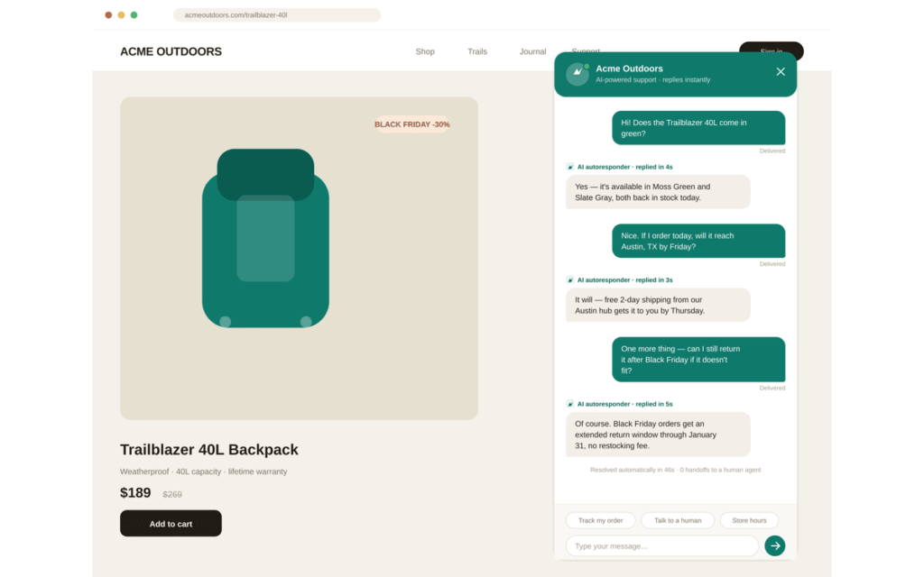
Task: Focus the Type your message field
Action: [661, 545]
